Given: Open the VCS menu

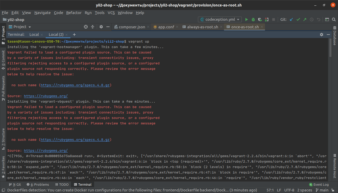Looking at the screenshot, I should 111,12.
